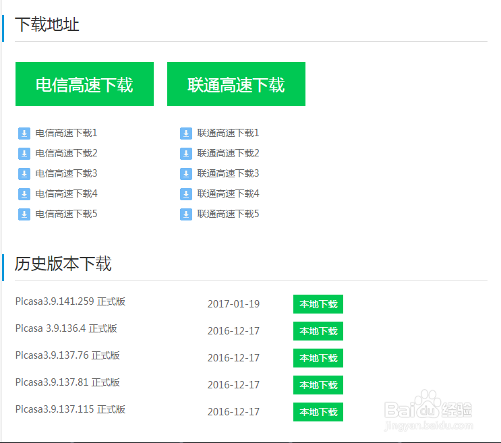The height and width of the screenshot is (443, 501).
Task: Open the 联通高速下载4 link
Action: pyautogui.click(x=228, y=194)
